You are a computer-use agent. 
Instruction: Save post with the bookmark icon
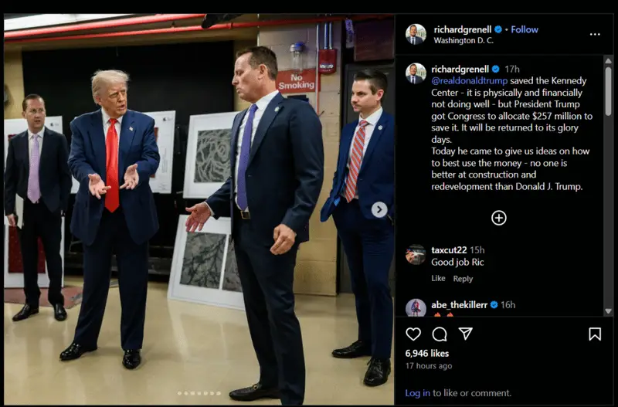(595, 334)
